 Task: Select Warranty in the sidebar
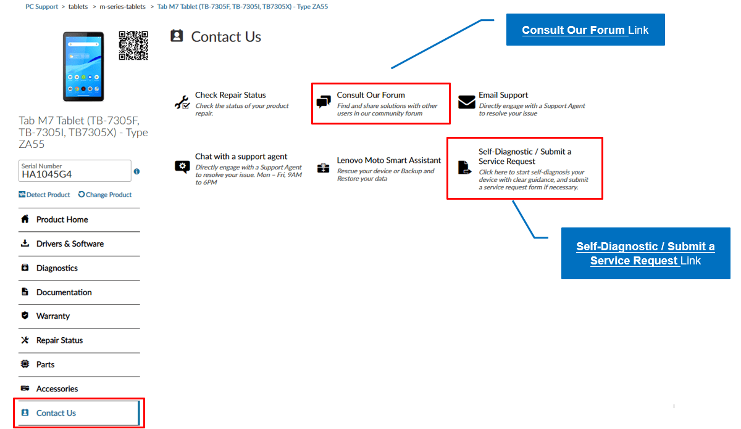[x=79, y=316]
